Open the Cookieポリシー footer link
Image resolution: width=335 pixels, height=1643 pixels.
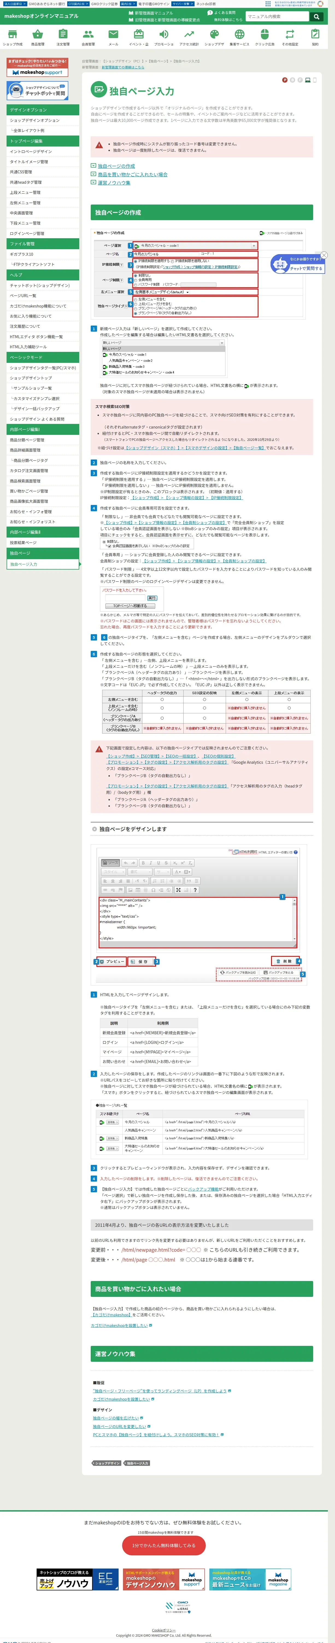point(164,1630)
